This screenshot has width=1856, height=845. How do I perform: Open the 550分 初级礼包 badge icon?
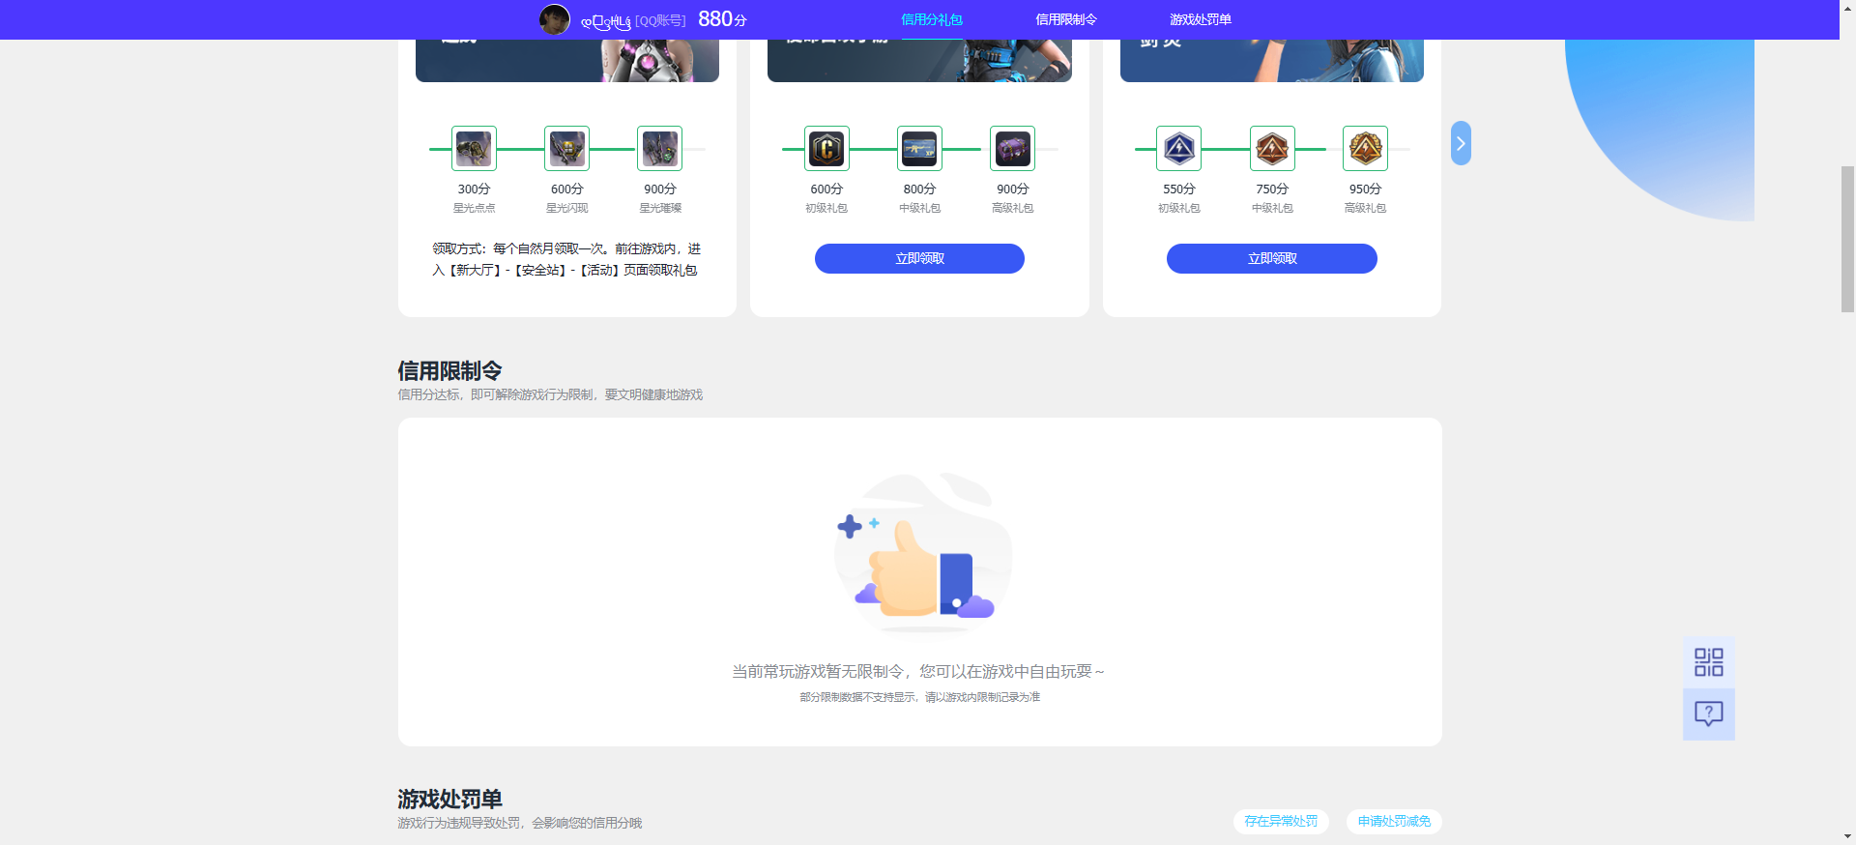[x=1178, y=149]
